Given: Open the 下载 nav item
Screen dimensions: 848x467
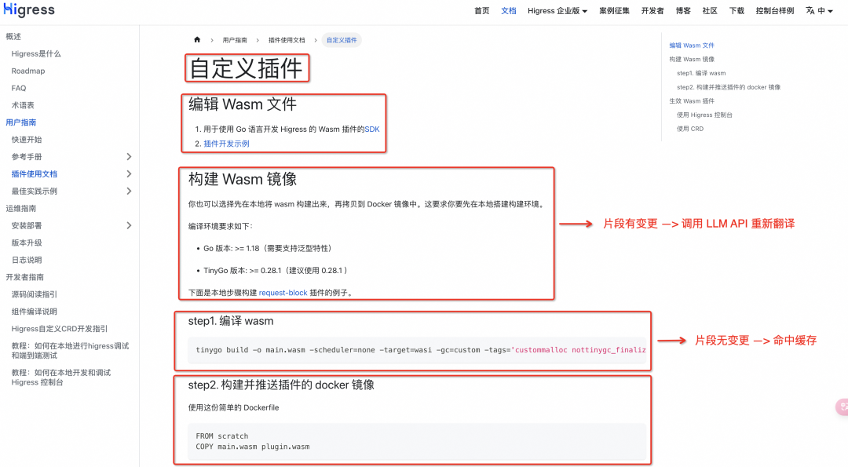Looking at the screenshot, I should (x=737, y=11).
